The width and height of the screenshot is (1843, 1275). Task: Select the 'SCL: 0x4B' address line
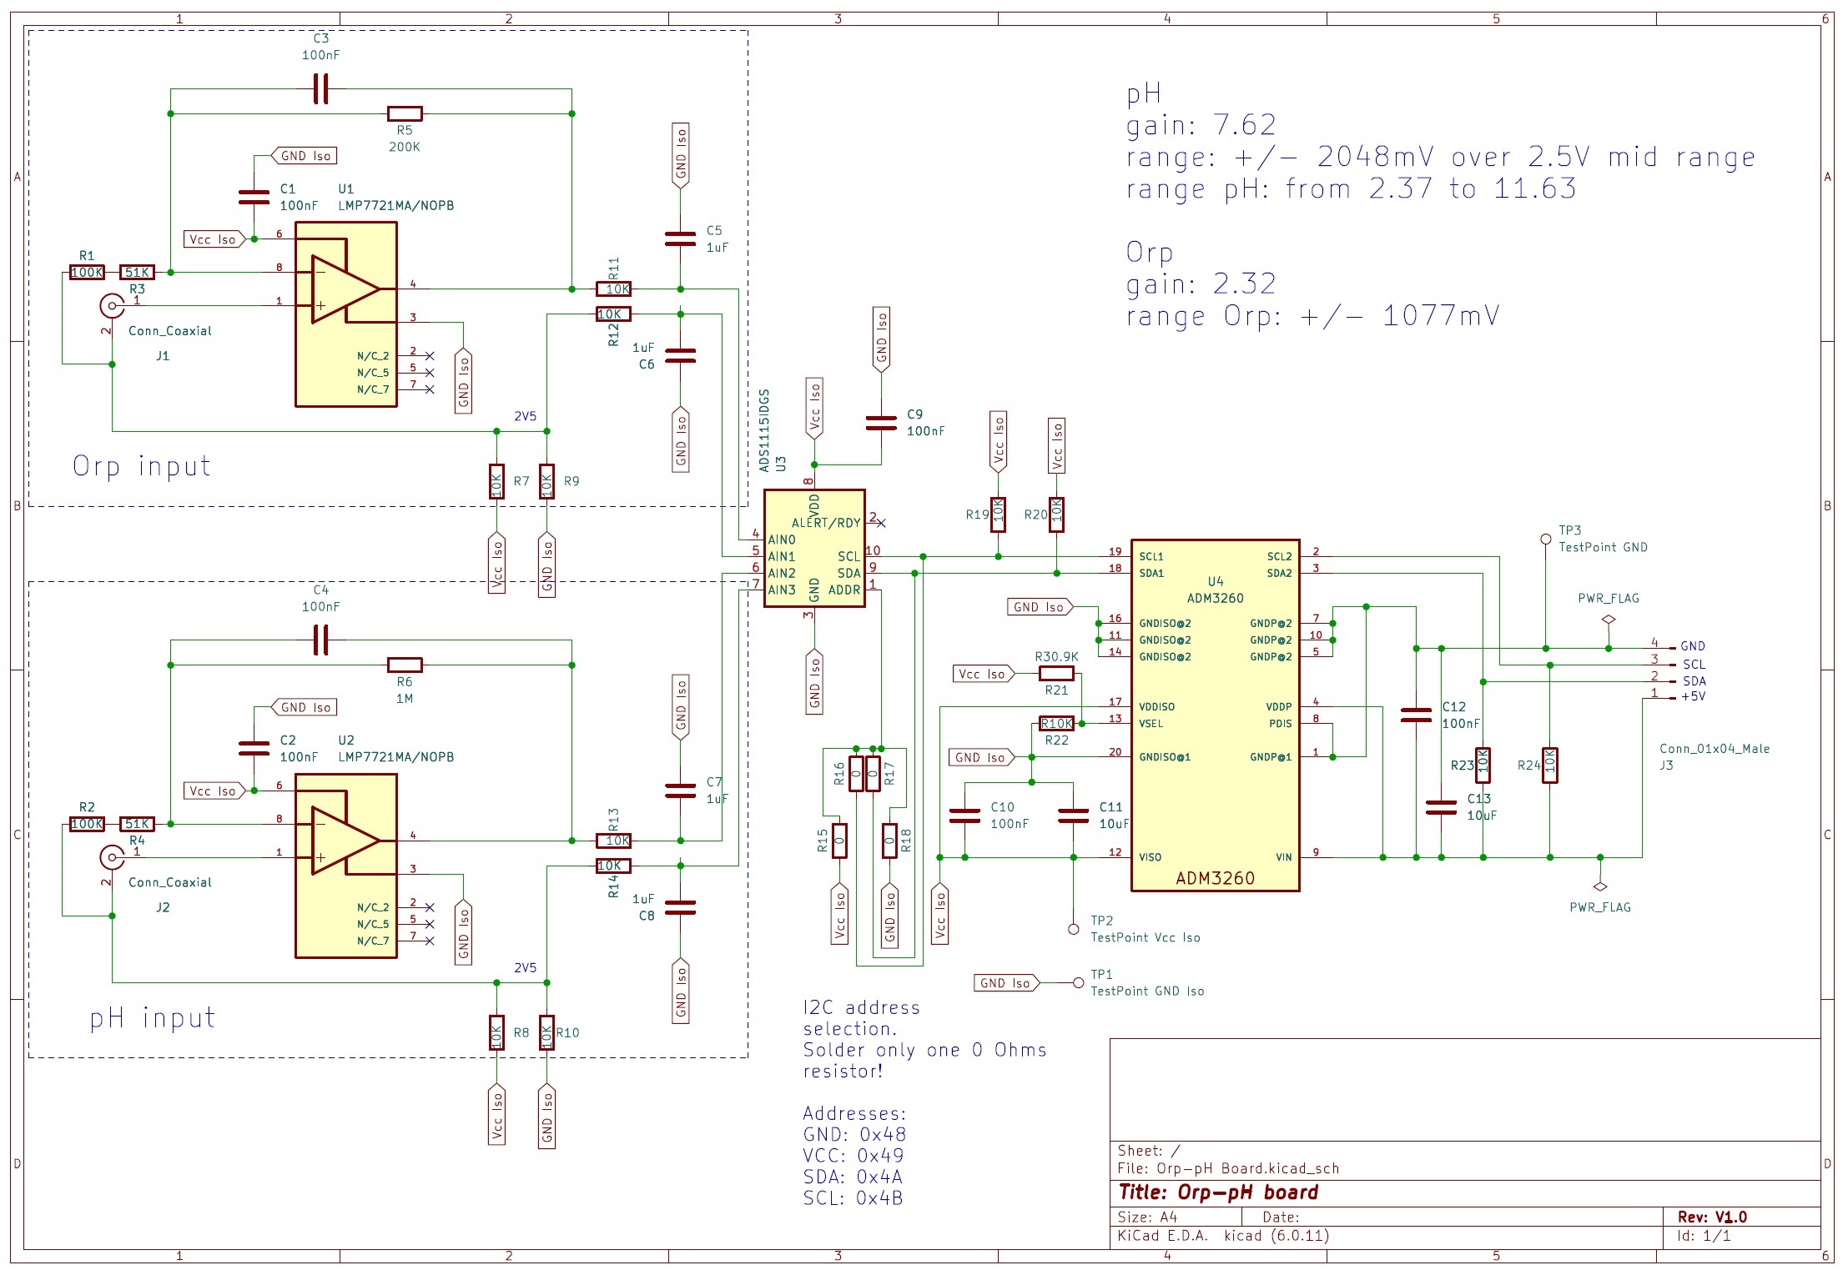853,1198
